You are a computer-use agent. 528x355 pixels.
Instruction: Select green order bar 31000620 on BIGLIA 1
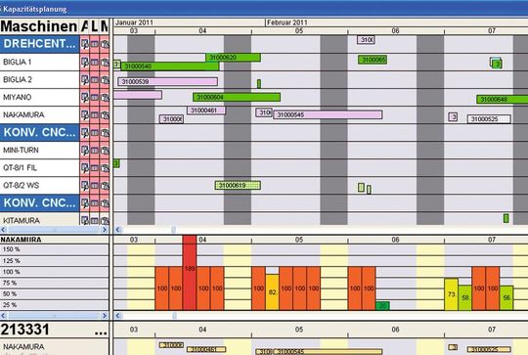click(x=233, y=58)
